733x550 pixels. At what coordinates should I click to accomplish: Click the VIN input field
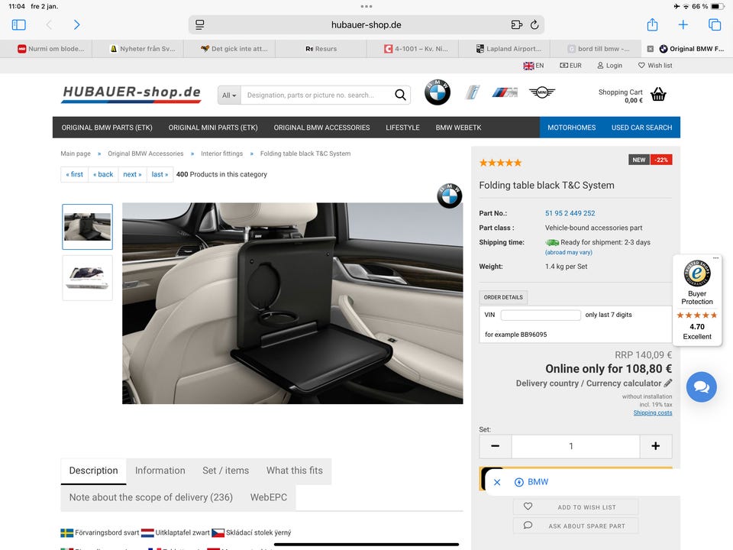pos(541,315)
